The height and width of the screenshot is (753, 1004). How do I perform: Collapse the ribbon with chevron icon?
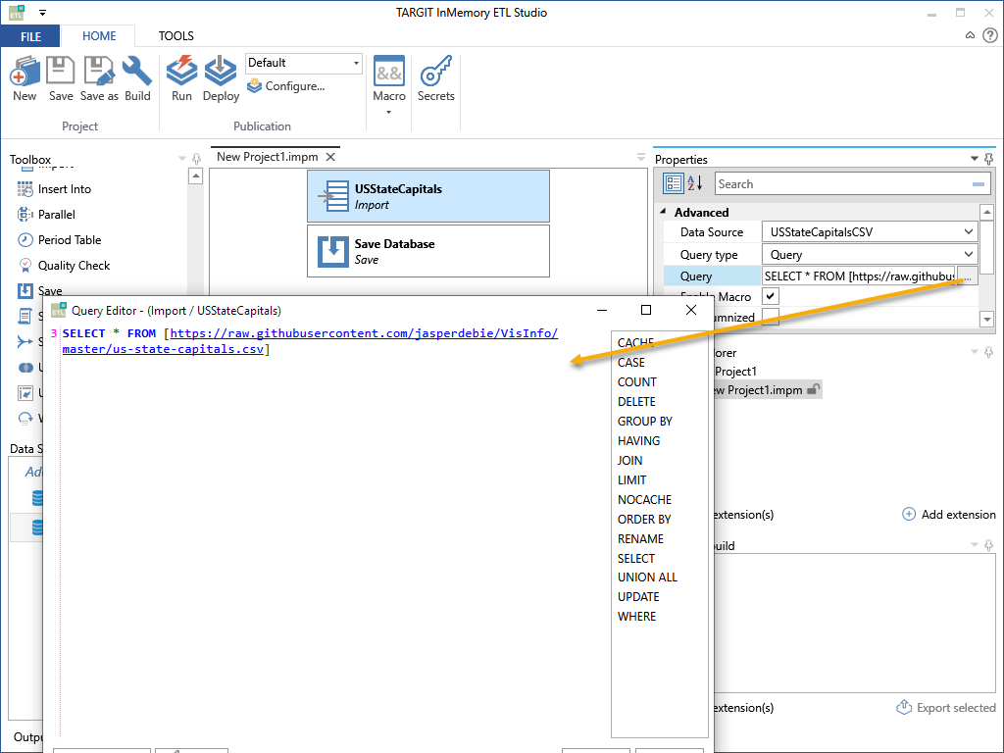coord(970,35)
